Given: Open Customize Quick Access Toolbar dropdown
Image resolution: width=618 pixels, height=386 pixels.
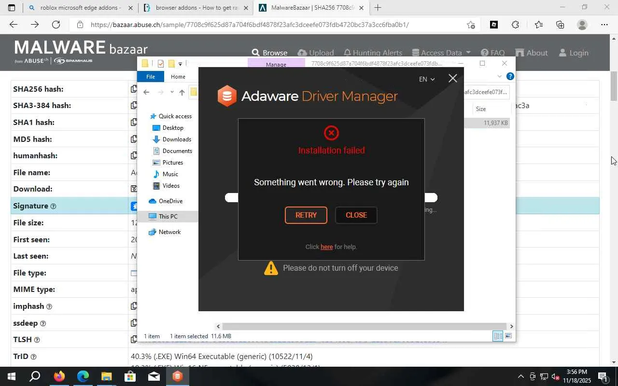Looking at the screenshot, I should [180, 64].
